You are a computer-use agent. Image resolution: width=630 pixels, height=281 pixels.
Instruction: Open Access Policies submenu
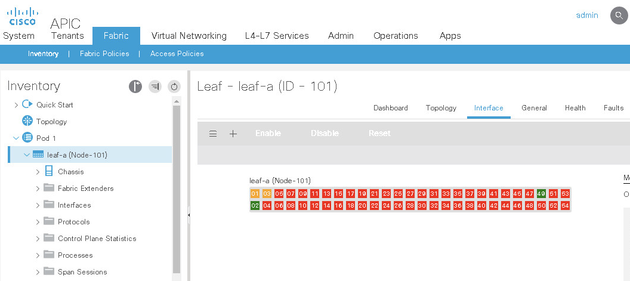pos(177,54)
